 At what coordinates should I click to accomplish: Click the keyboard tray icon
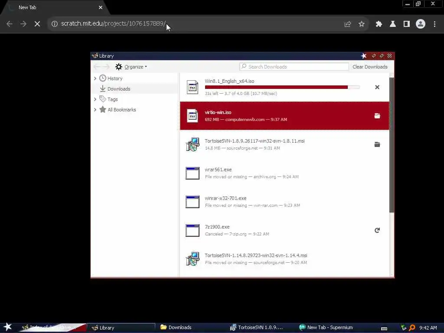[x=384, y=329]
